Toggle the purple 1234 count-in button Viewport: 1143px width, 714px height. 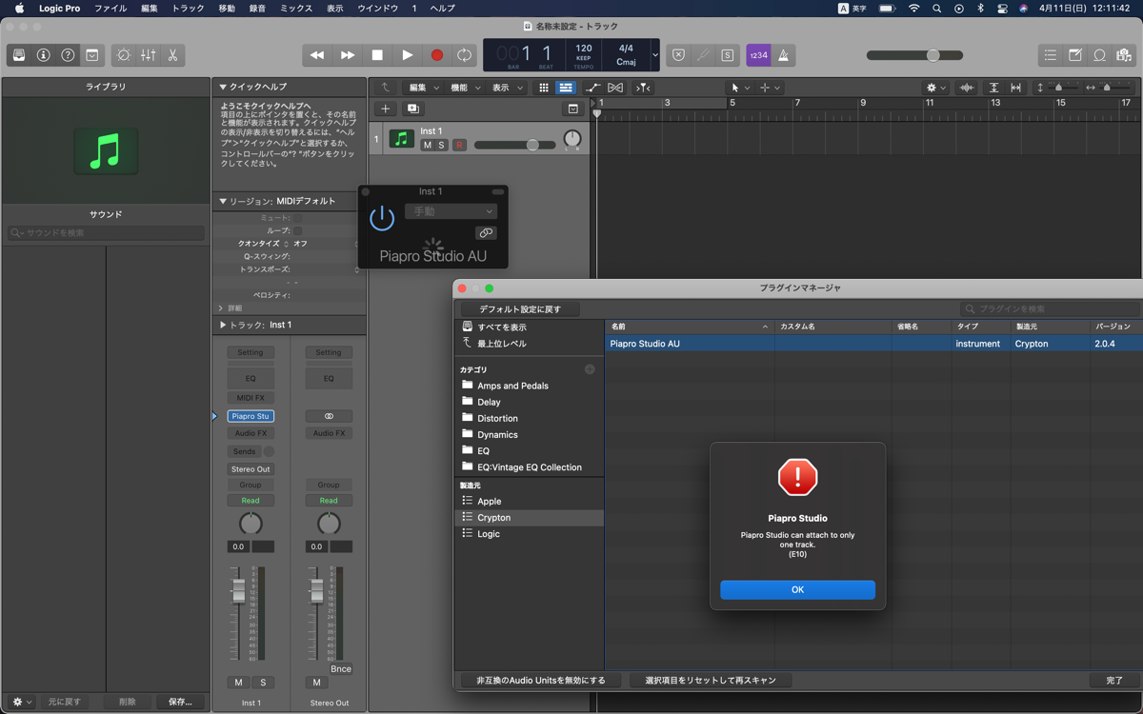(759, 55)
